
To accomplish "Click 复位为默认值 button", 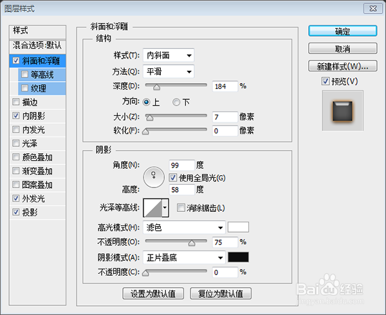I will coord(221,294).
